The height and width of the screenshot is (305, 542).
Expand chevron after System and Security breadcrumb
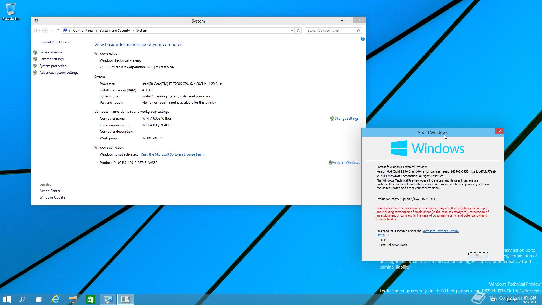pyautogui.click(x=133, y=30)
